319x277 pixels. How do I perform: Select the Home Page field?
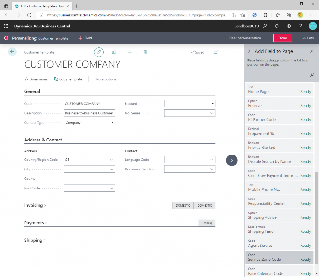pyautogui.click(x=279, y=89)
